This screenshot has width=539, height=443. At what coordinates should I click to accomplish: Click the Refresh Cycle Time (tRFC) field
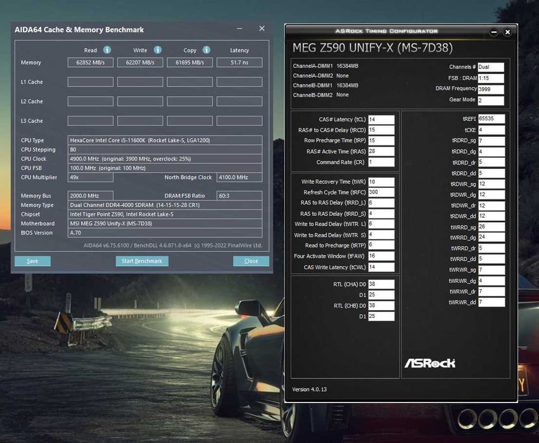[x=381, y=192]
